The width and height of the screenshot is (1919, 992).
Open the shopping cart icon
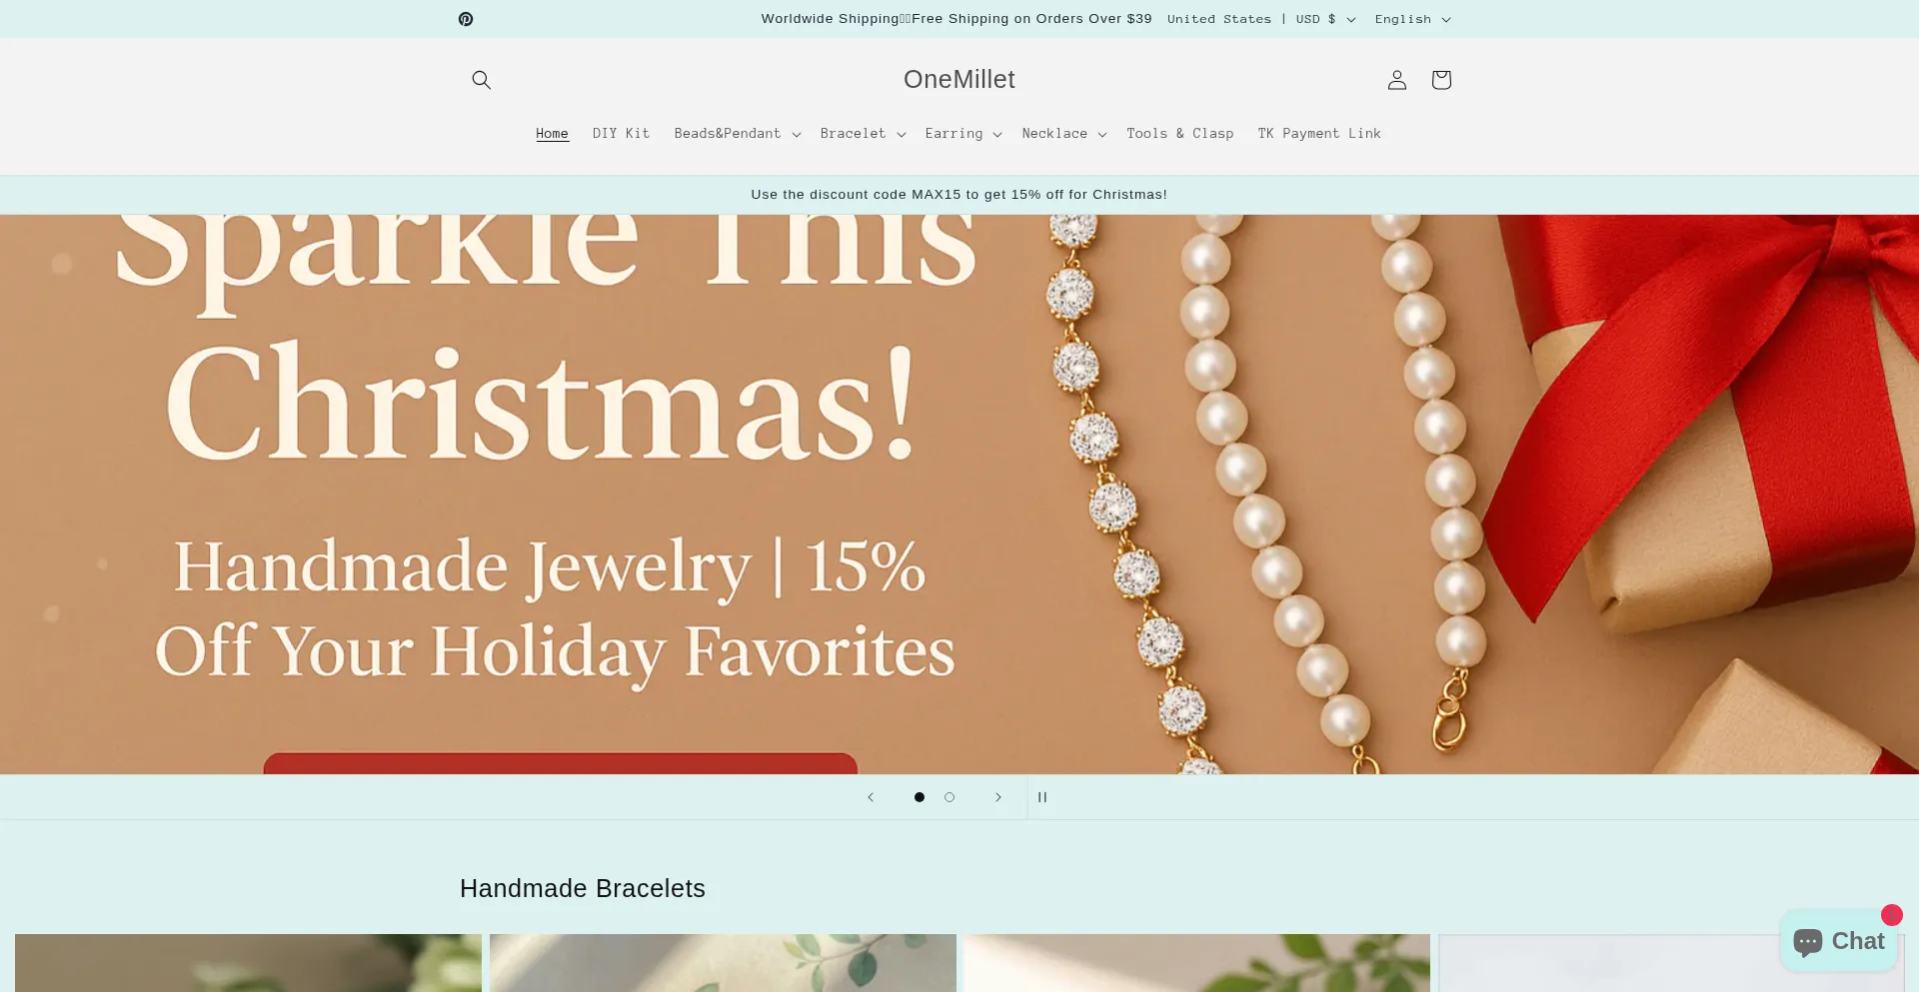(1441, 80)
